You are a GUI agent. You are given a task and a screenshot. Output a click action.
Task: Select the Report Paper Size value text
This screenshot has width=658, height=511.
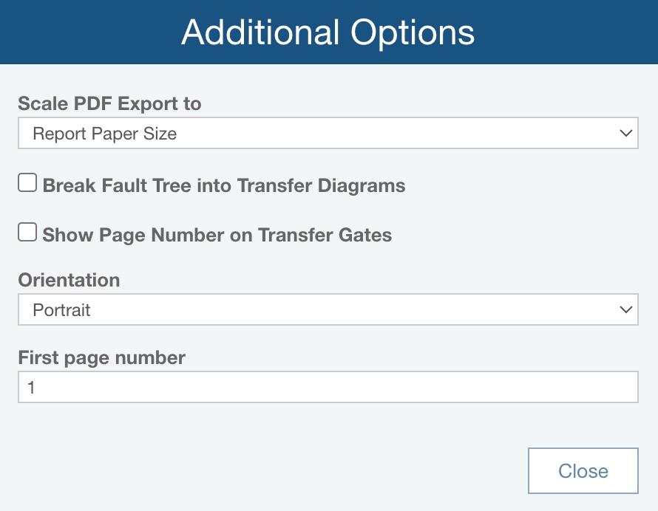pyautogui.click(x=105, y=134)
